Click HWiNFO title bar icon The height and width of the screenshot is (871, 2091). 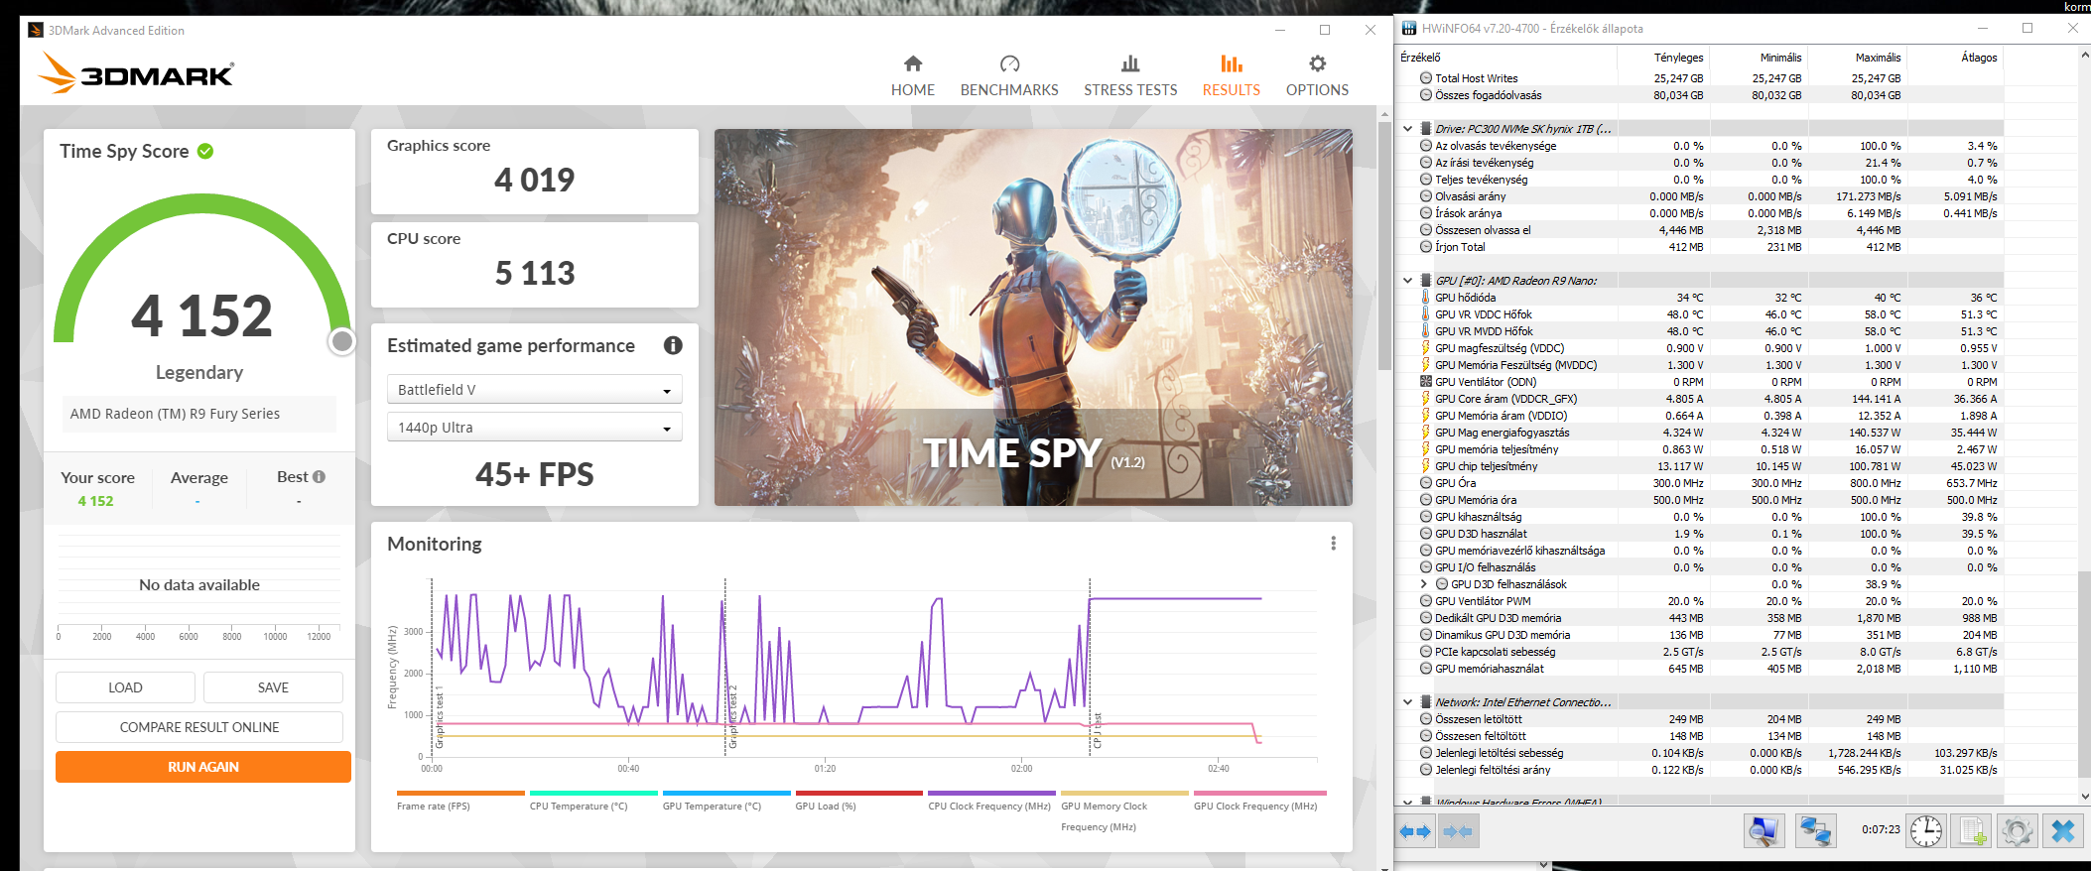pyautogui.click(x=1409, y=28)
